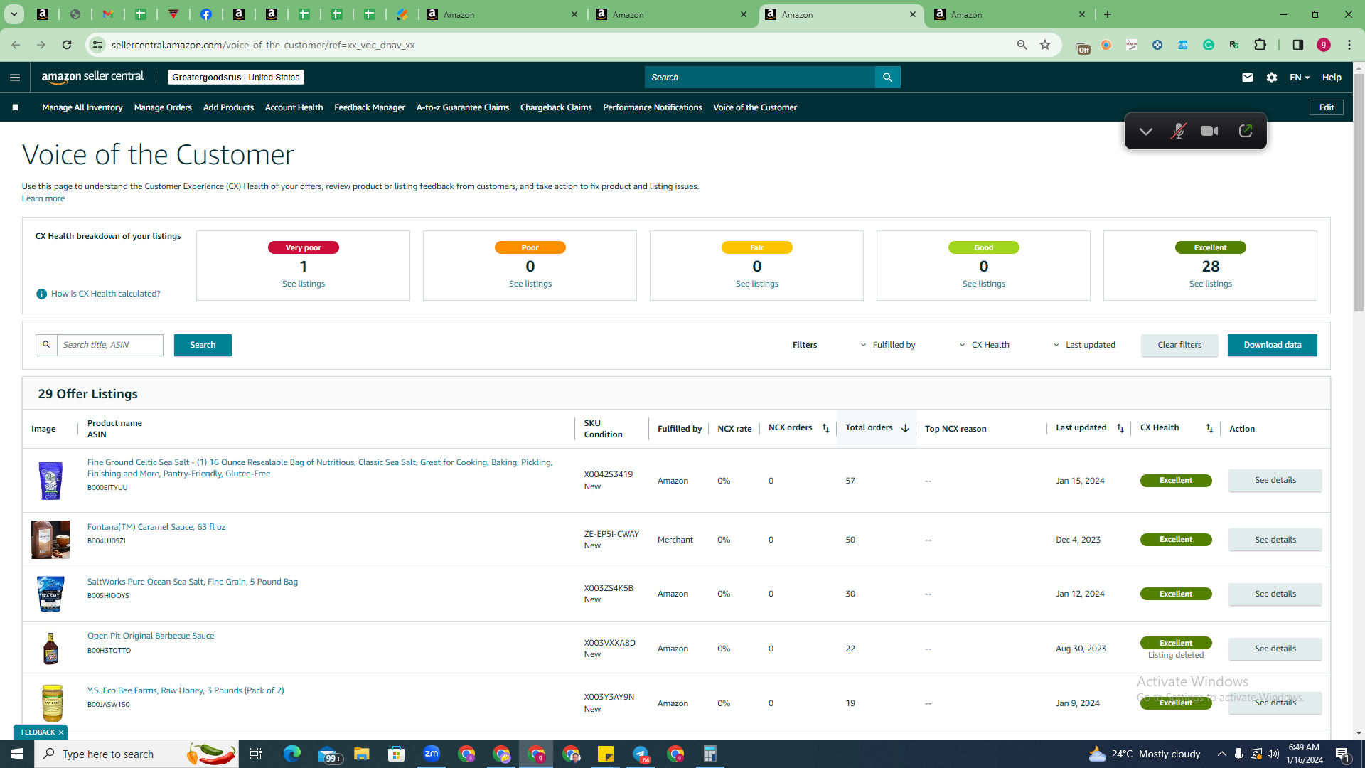Close the FEEDBACK tab
Image resolution: width=1365 pixels, height=768 pixels.
[x=61, y=732]
